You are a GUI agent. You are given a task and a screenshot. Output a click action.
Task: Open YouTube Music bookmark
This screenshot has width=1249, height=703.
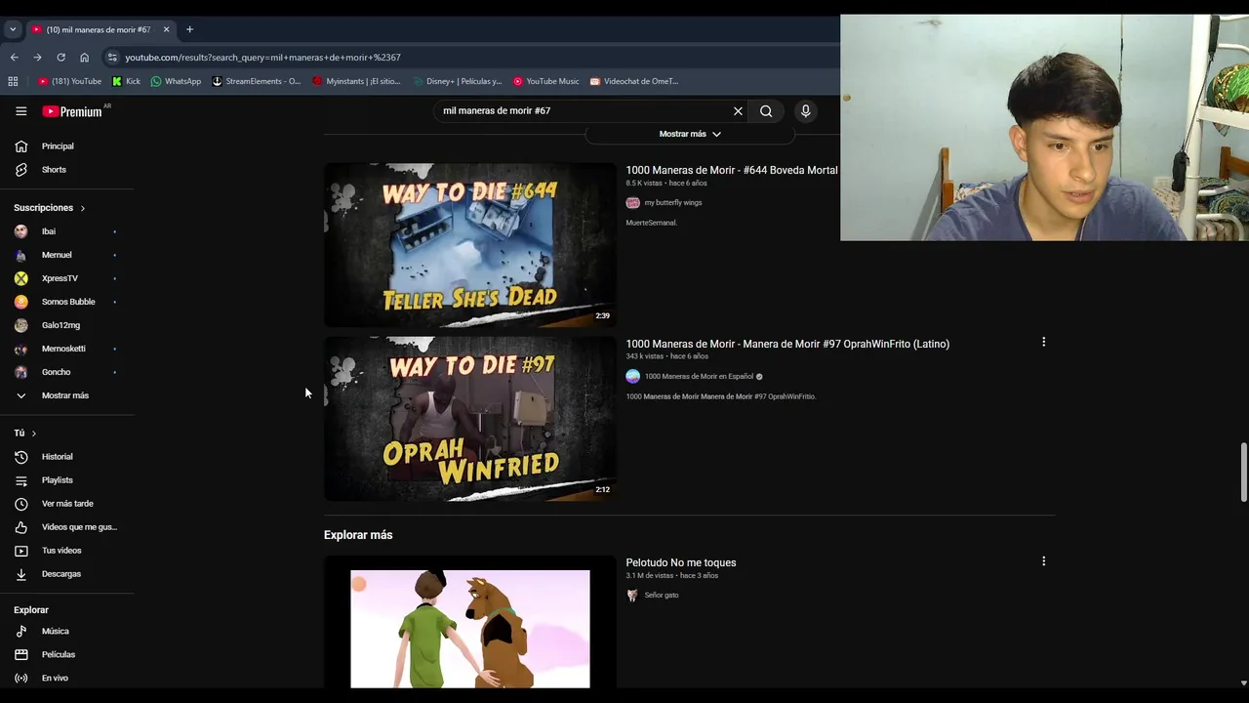click(546, 81)
